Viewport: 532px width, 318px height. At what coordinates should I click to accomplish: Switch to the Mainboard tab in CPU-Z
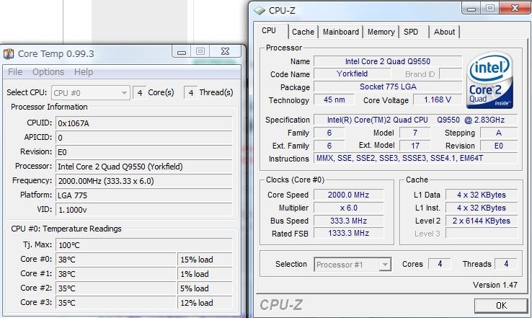pos(341,32)
